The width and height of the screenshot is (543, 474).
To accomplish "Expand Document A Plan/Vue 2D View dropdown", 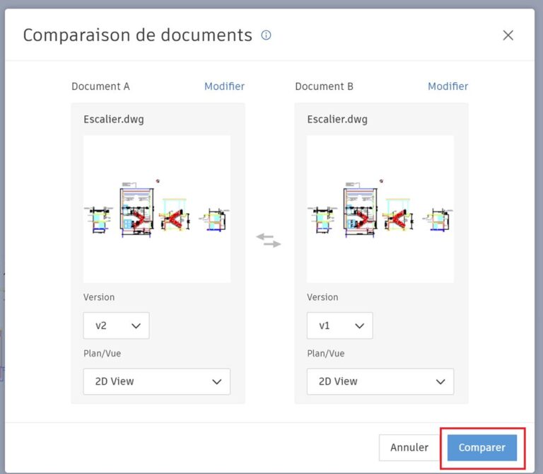I will click(157, 381).
